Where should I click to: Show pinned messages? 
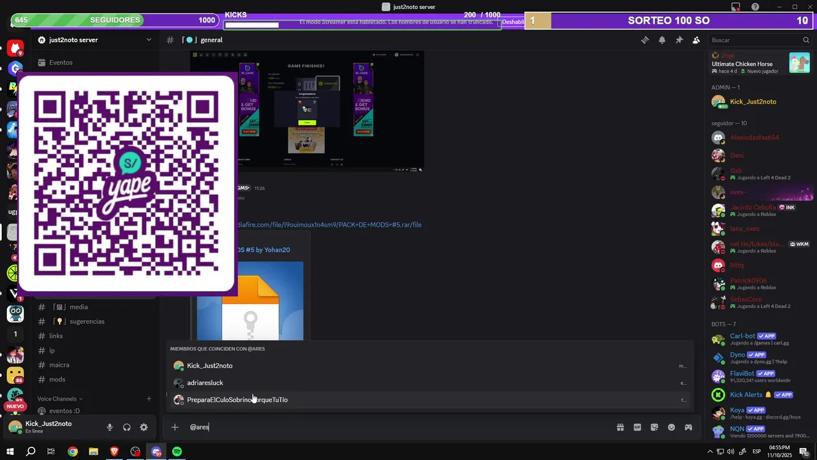tap(679, 40)
